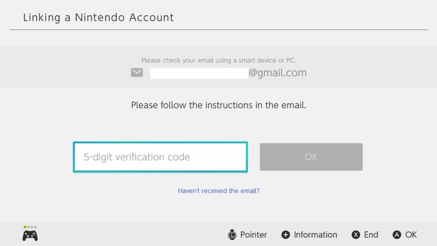Click the "Please follow the instructions" message
The height and width of the screenshot is (246, 437).
tap(218, 105)
